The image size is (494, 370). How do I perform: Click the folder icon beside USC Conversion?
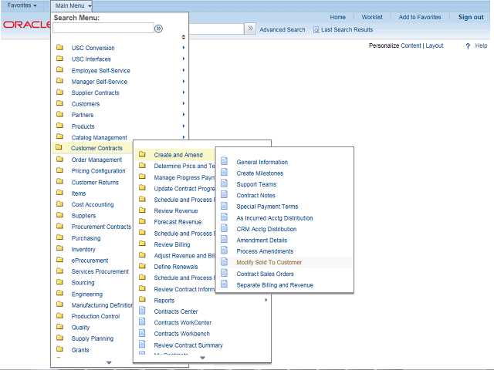(x=59, y=48)
